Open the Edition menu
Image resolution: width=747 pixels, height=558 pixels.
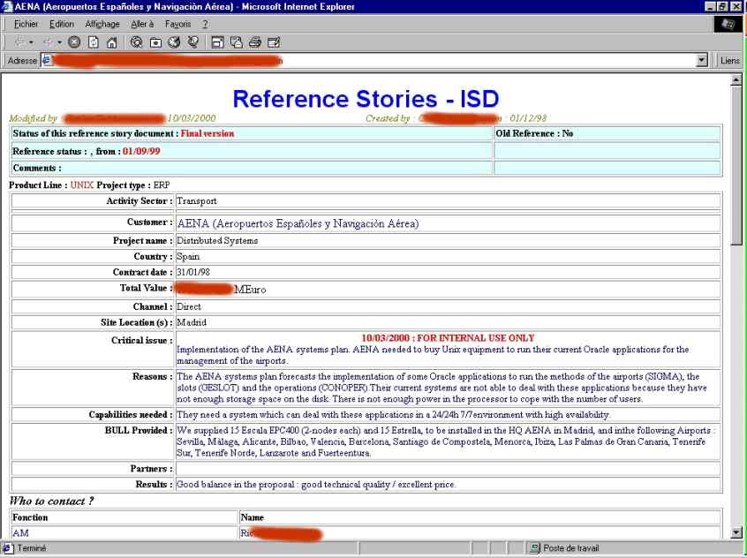click(x=62, y=25)
